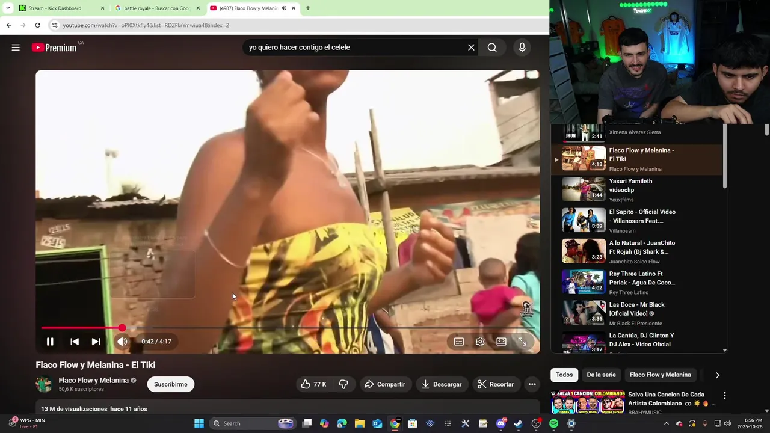This screenshot has width=770, height=433.
Task: Open video player settings gear
Action: 480,342
